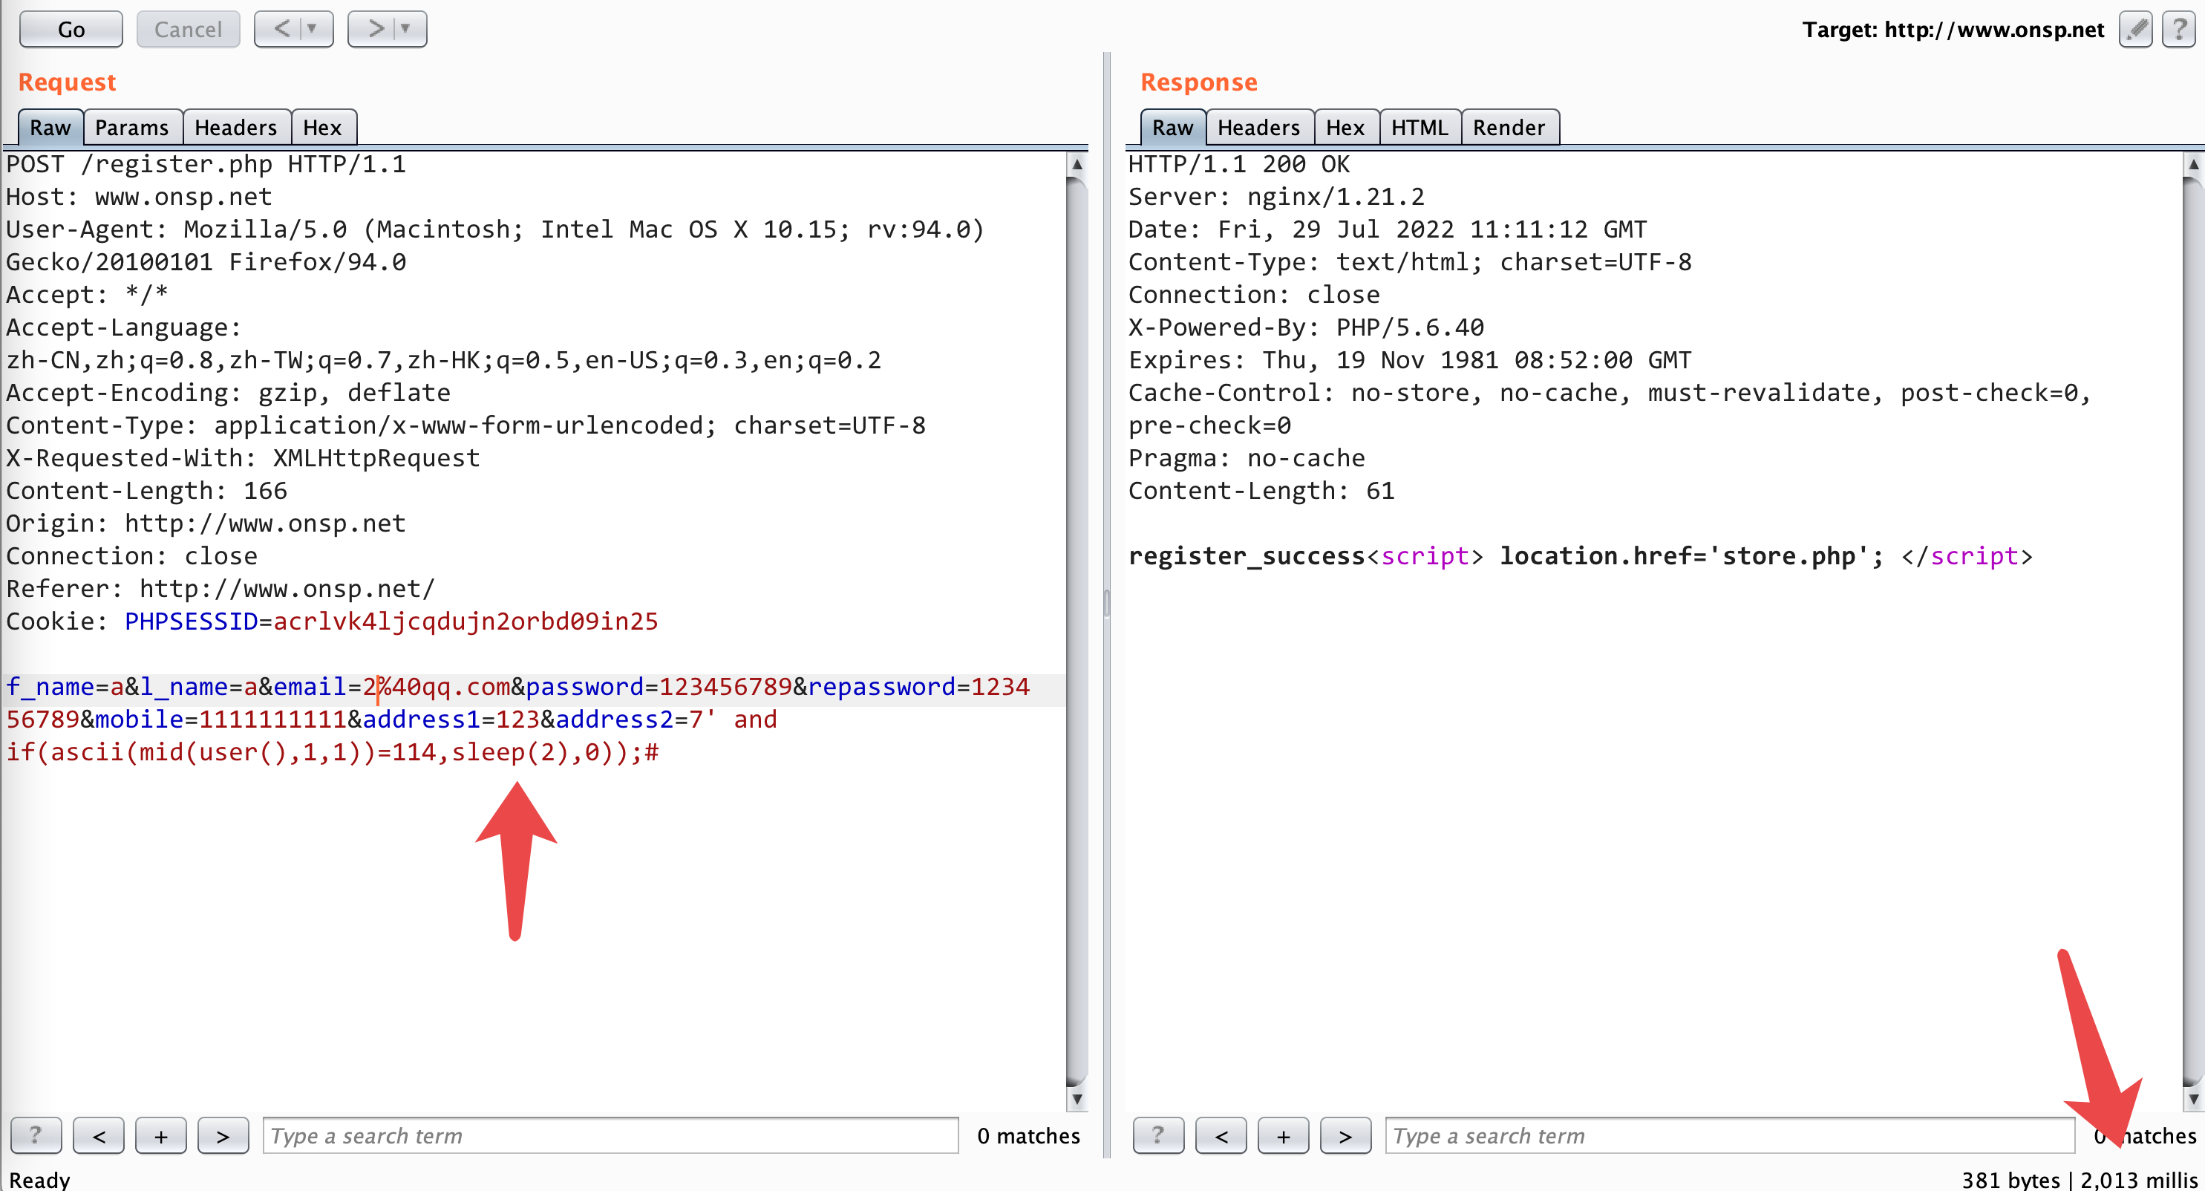Switch to the request Params tab
This screenshot has height=1191, width=2205.
click(131, 128)
